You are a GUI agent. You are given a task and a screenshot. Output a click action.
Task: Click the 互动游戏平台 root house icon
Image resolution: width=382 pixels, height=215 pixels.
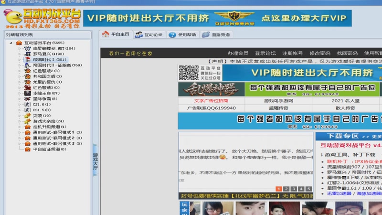[19, 43]
